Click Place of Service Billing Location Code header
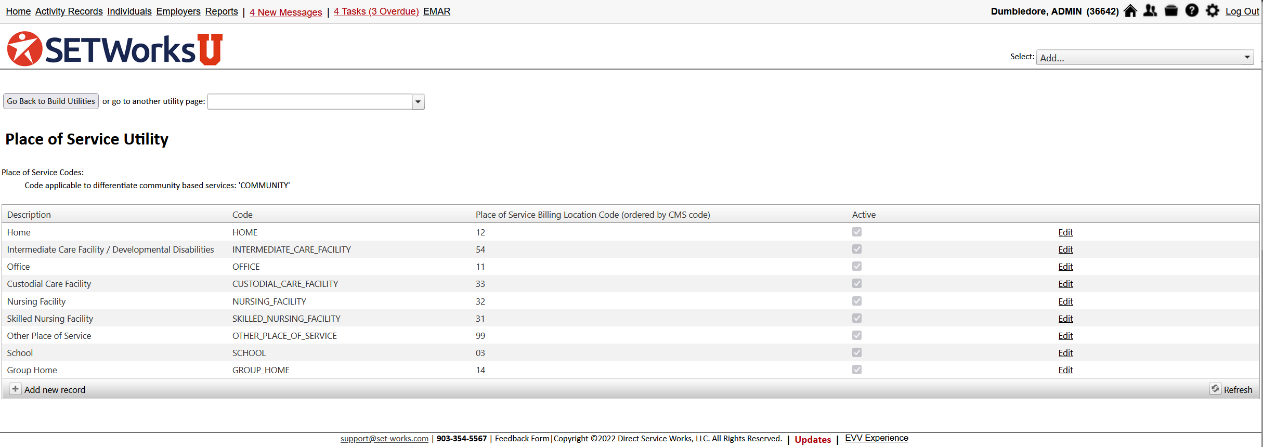Image resolution: width=1263 pixels, height=447 pixels. pyautogui.click(x=593, y=215)
